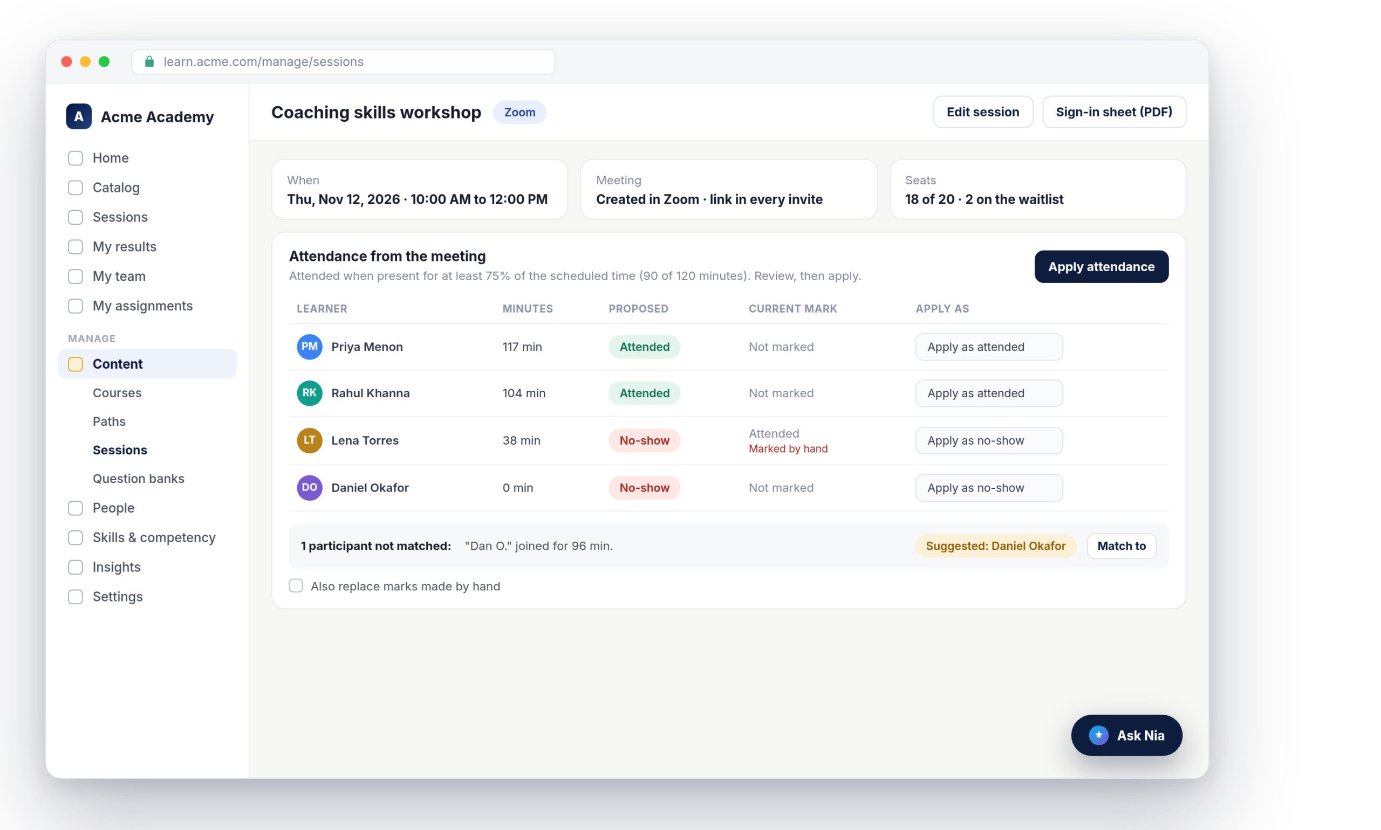
Task: Click Lena Torres's No-show badge
Action: coord(644,440)
